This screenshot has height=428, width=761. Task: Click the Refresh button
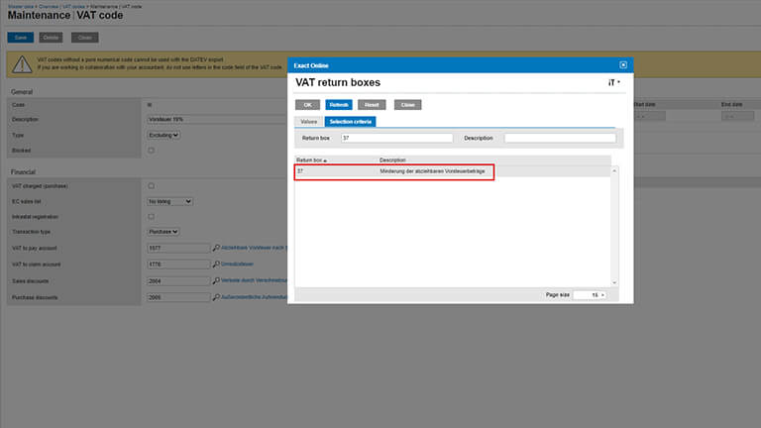point(339,104)
